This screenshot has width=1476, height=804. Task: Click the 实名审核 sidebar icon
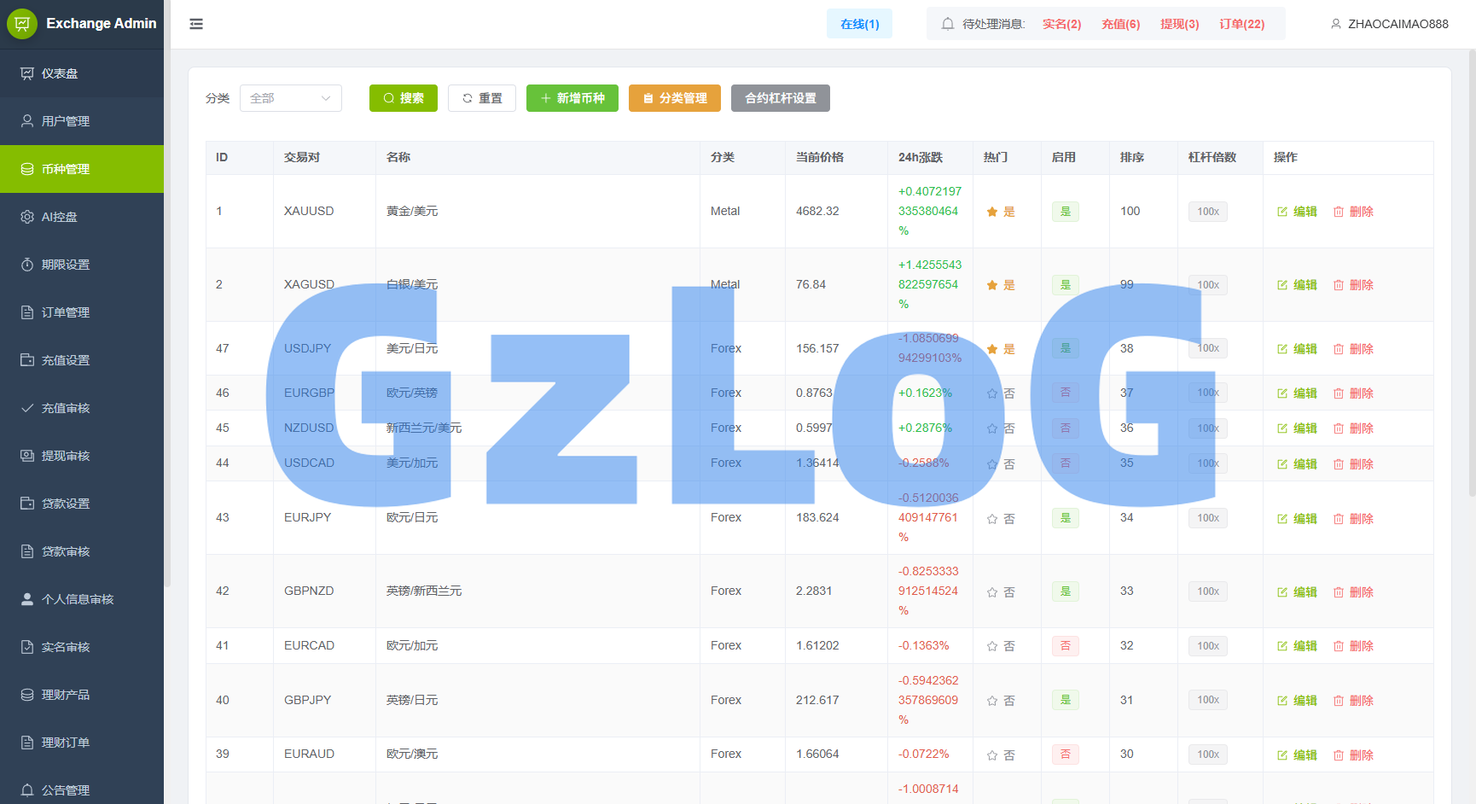click(27, 647)
